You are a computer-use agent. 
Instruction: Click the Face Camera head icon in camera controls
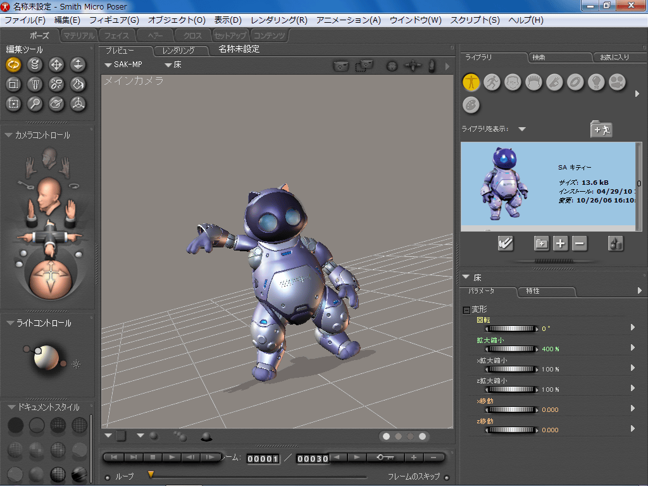click(x=49, y=158)
